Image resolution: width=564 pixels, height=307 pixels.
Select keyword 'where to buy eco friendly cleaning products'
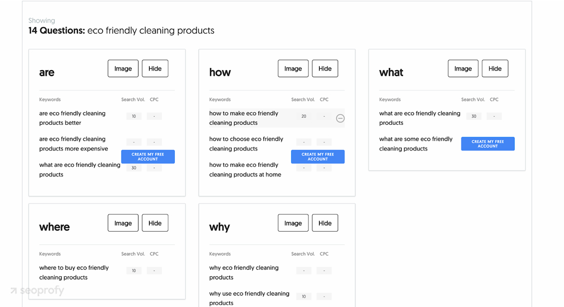(x=74, y=273)
